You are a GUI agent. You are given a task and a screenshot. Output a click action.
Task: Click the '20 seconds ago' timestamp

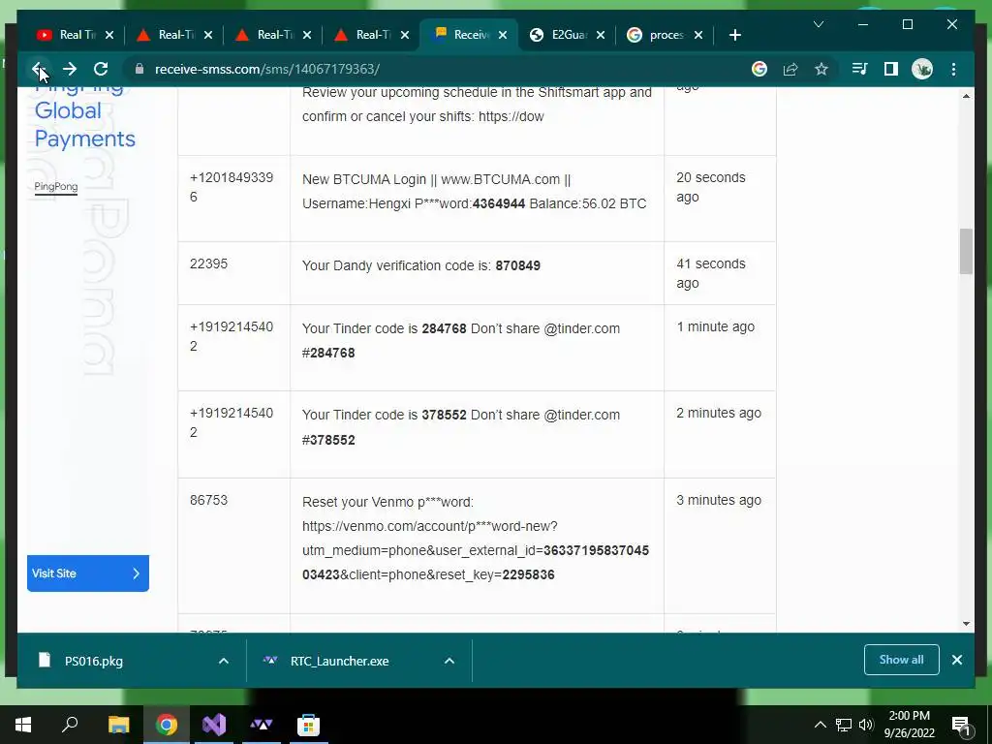[x=711, y=187]
